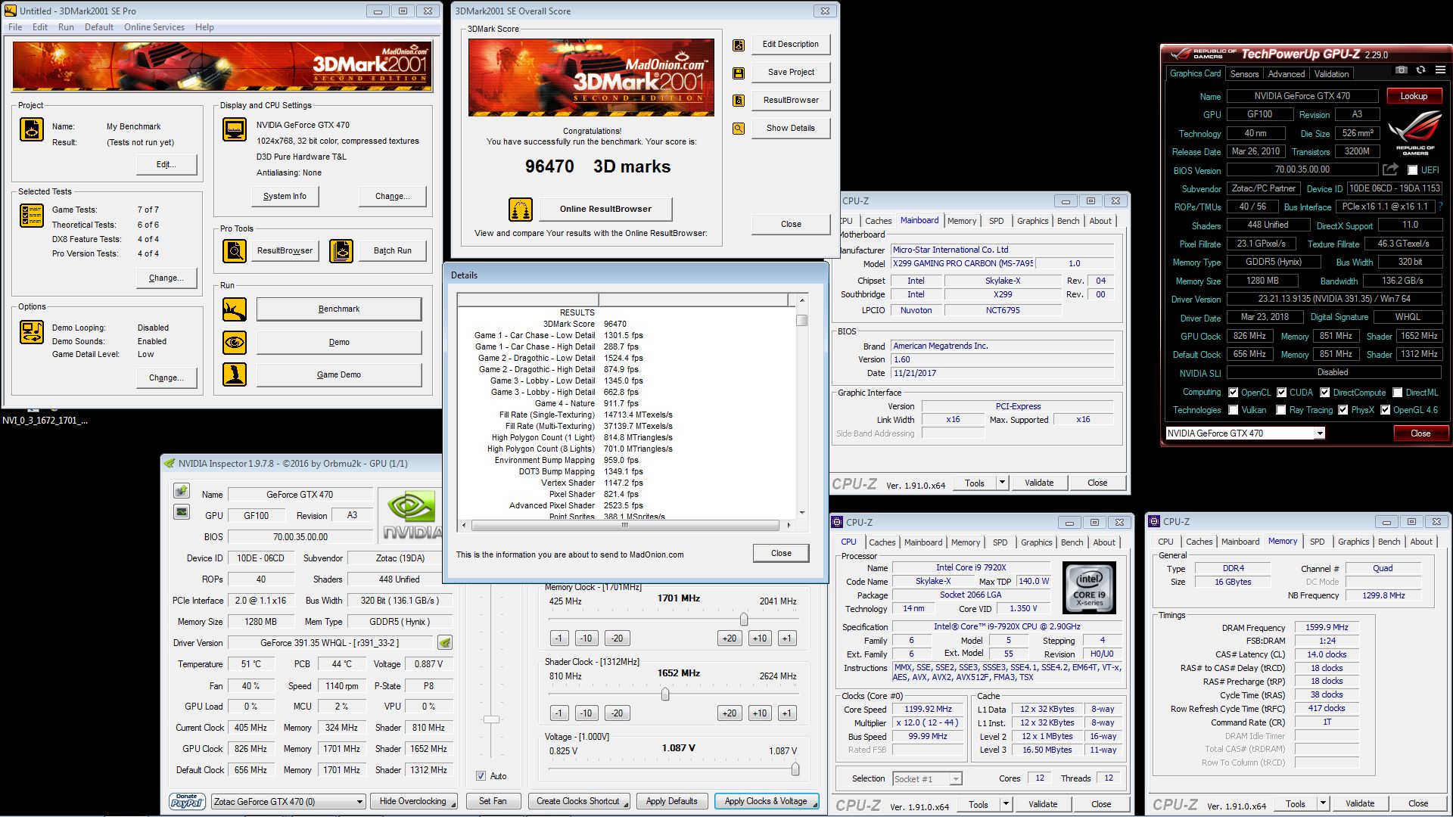Click the Batch Run icon under Pro Tools

point(341,250)
